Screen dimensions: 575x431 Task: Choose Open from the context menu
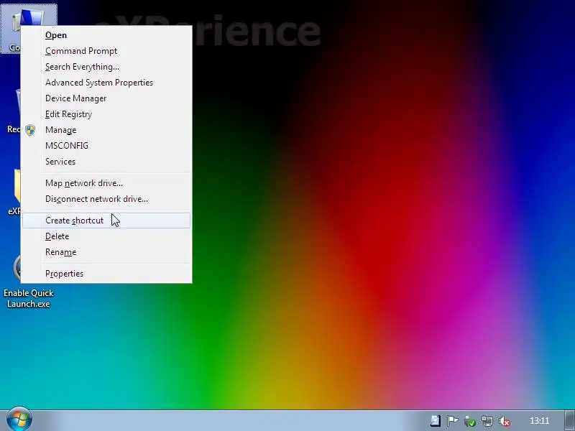106,35
